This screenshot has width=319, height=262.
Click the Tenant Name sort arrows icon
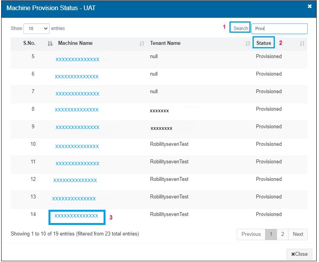pyautogui.click(x=247, y=44)
